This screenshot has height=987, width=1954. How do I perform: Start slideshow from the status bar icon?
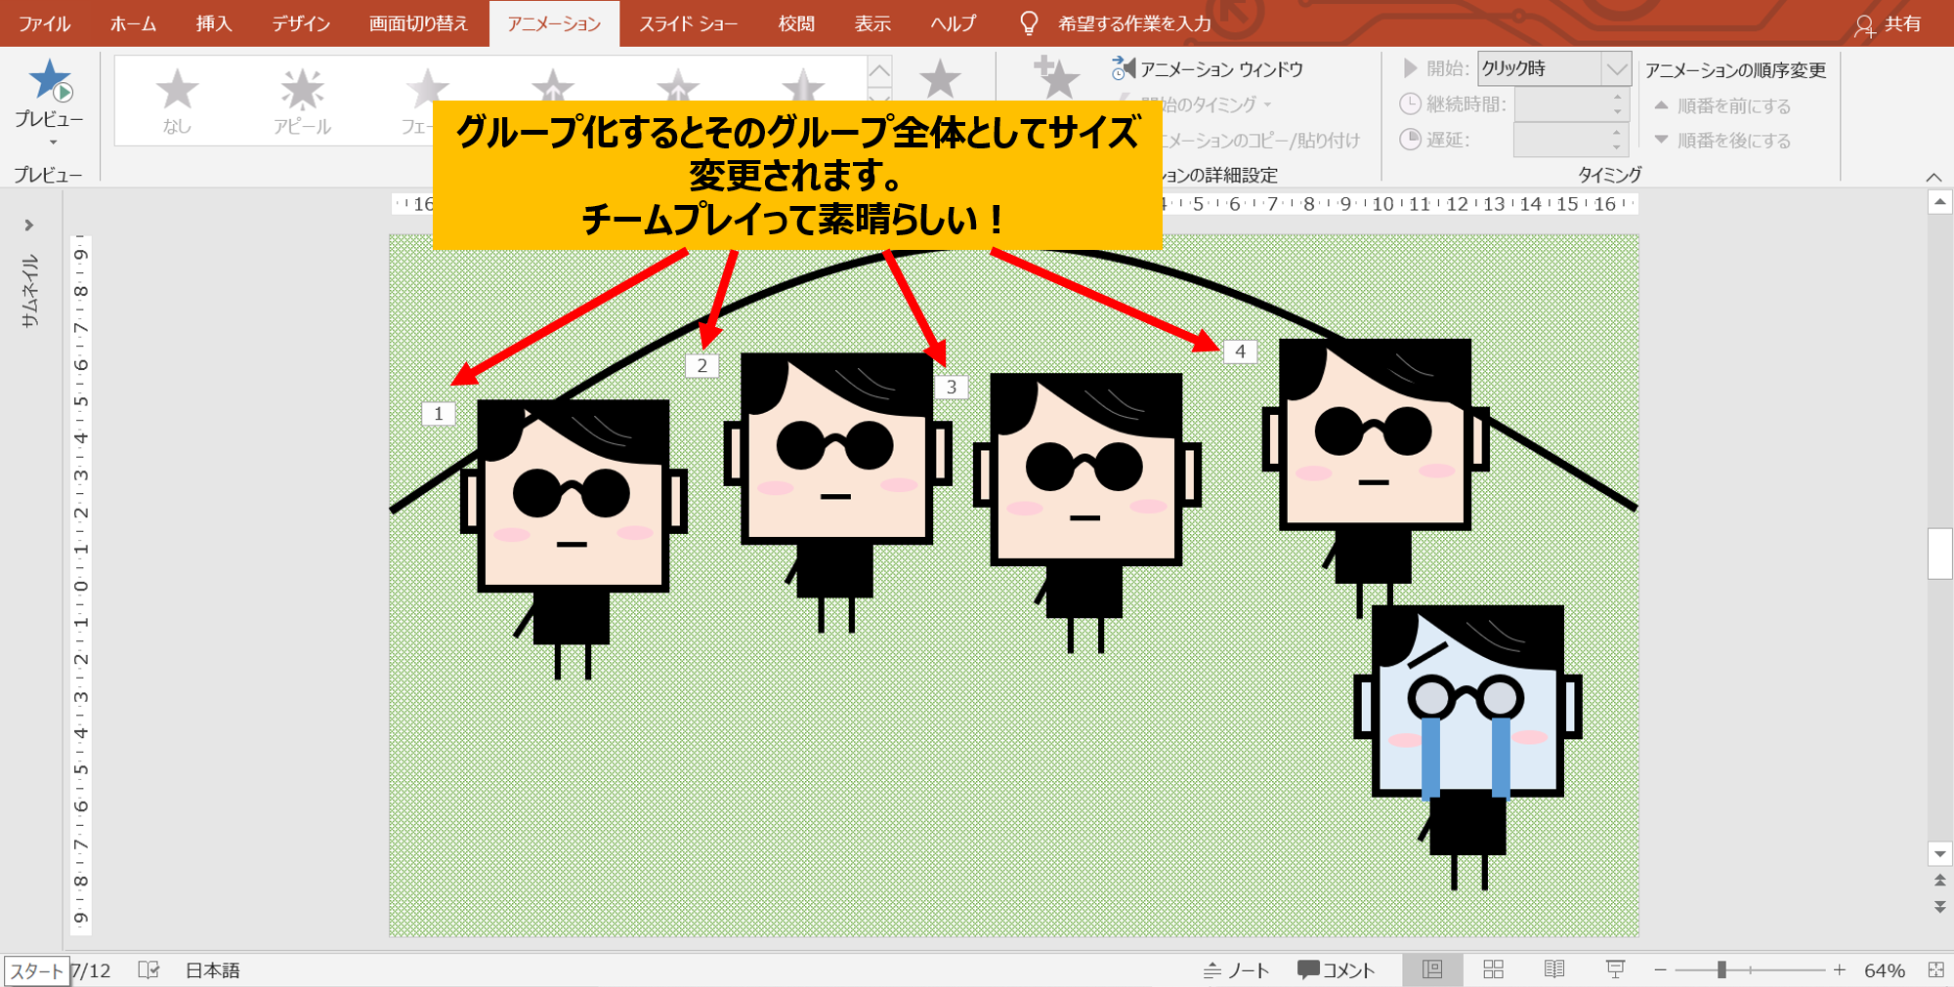(1615, 969)
